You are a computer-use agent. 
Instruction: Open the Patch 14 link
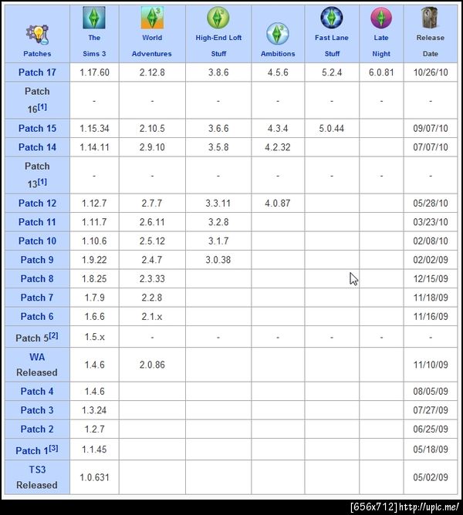point(37,147)
